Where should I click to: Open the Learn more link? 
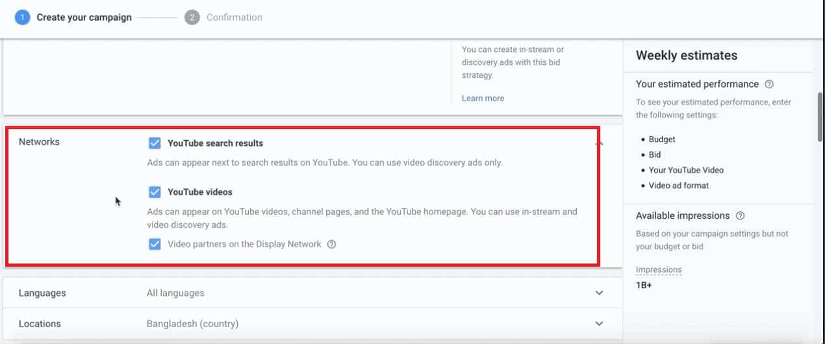pos(483,99)
